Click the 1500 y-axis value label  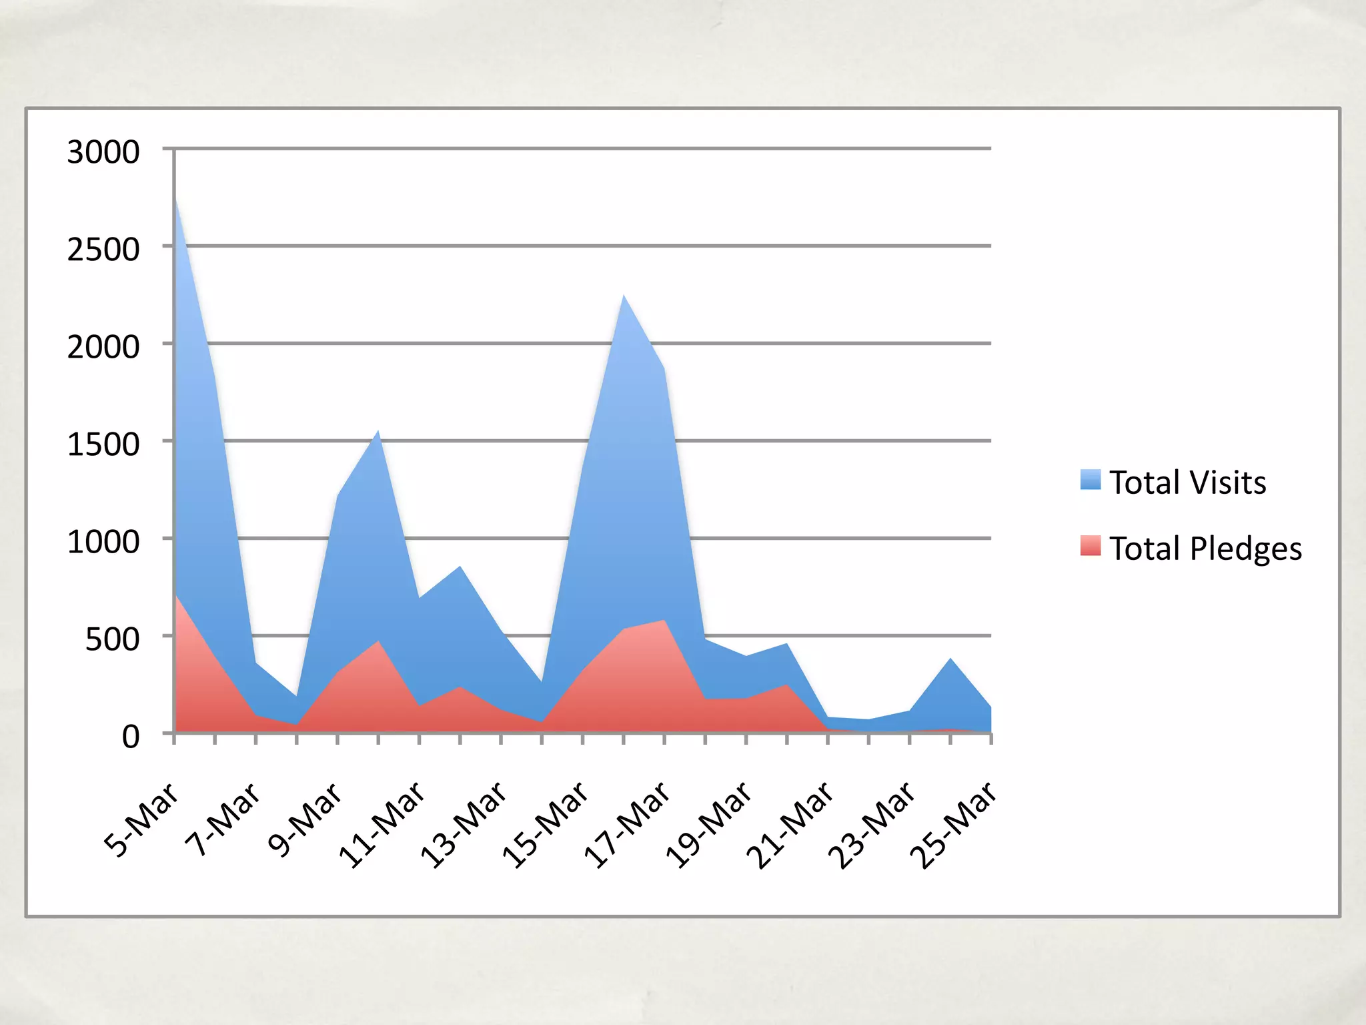coord(103,444)
